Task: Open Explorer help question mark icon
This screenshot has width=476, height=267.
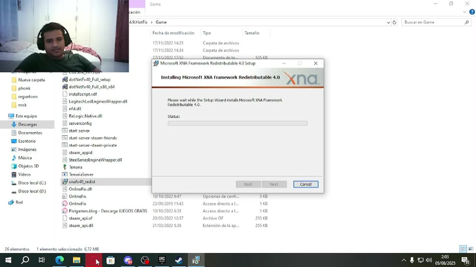Action: point(472,12)
